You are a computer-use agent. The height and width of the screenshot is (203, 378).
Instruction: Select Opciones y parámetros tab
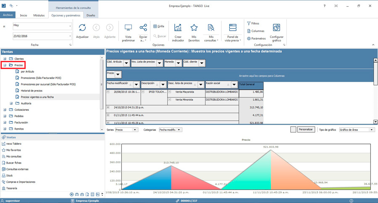pyautogui.click(x=66, y=15)
